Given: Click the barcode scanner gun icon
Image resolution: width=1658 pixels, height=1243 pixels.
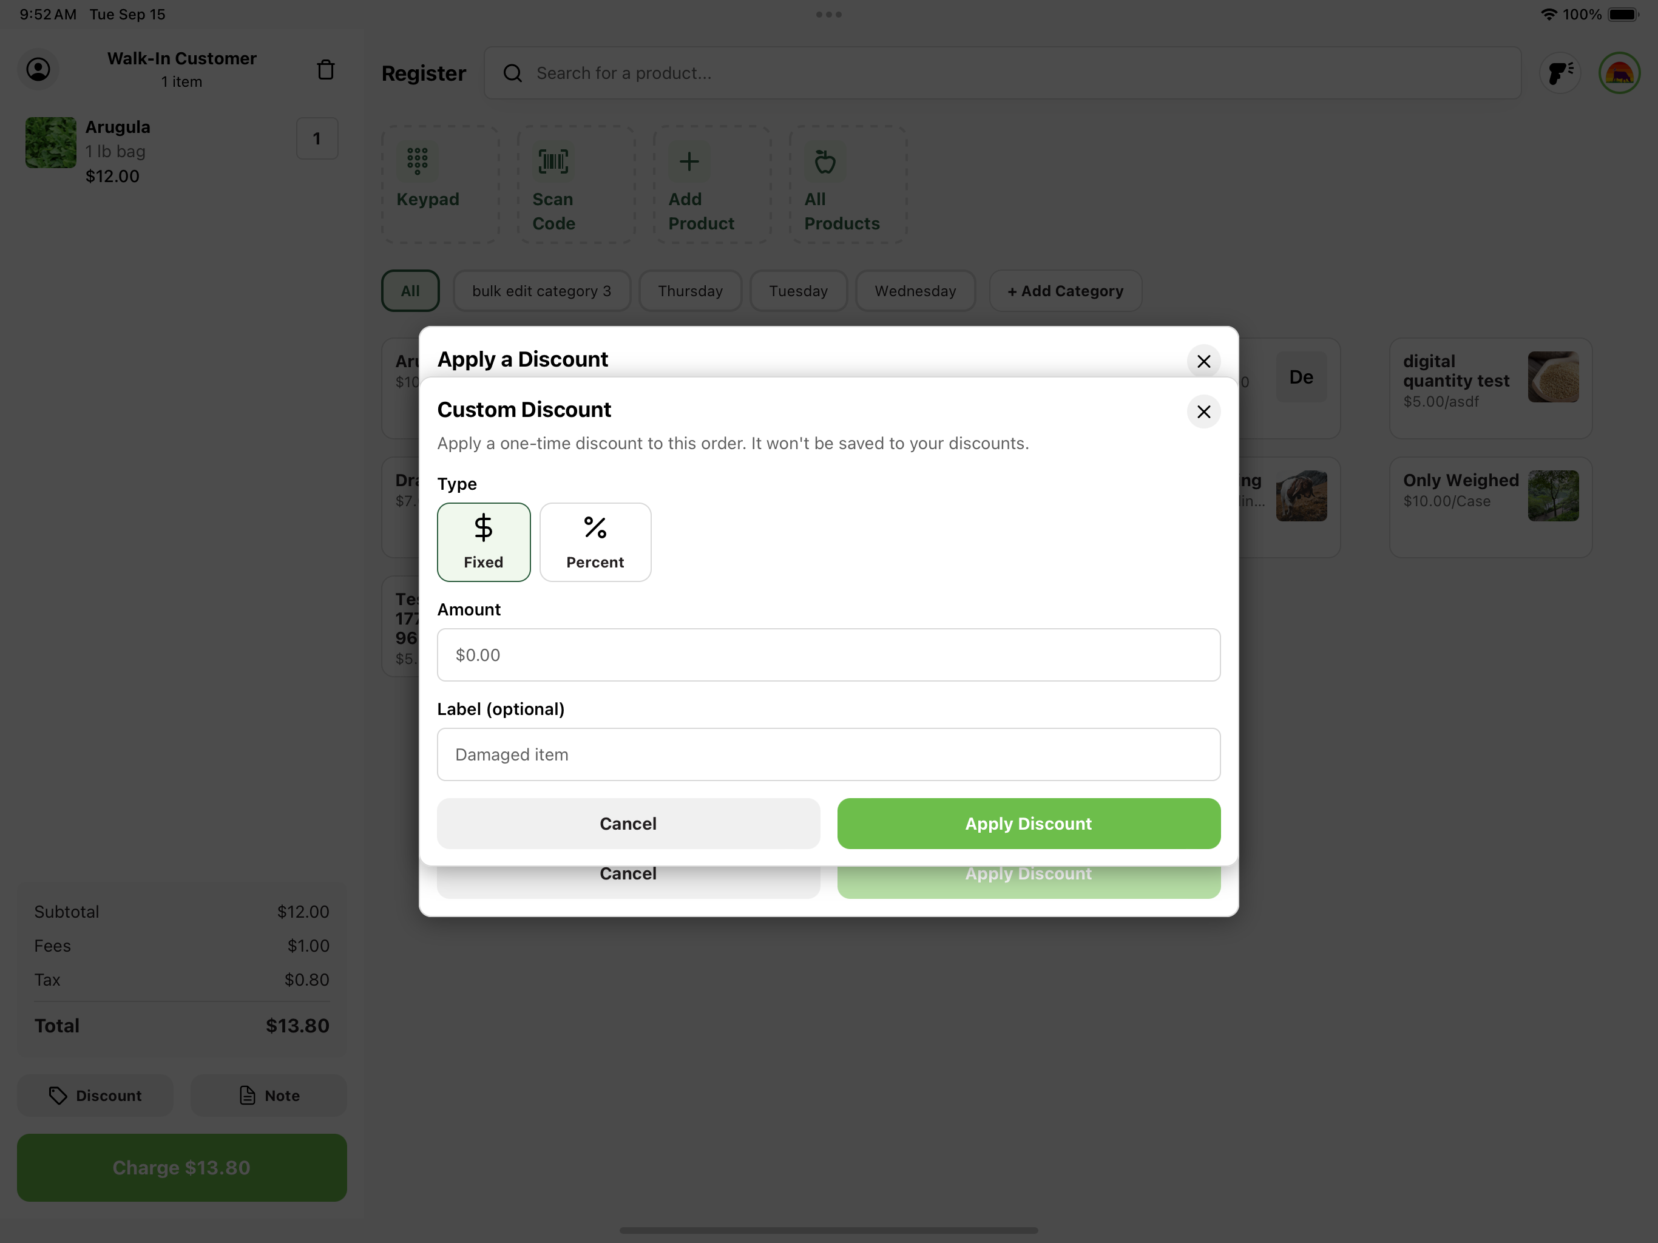Looking at the screenshot, I should pos(1560,73).
